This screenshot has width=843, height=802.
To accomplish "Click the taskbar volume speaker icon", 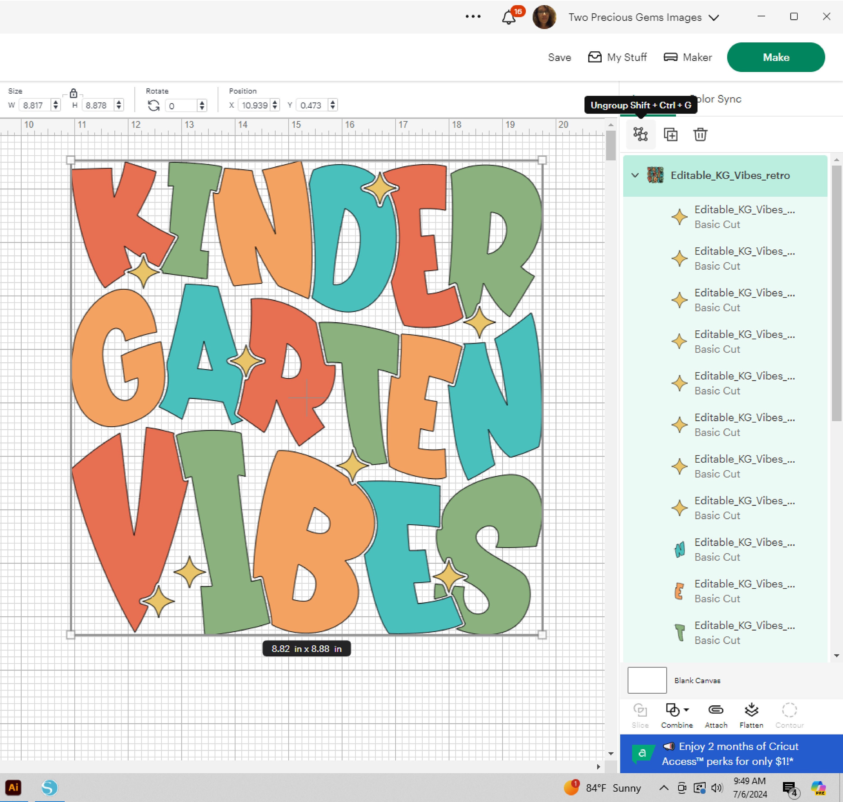I will click(x=717, y=787).
